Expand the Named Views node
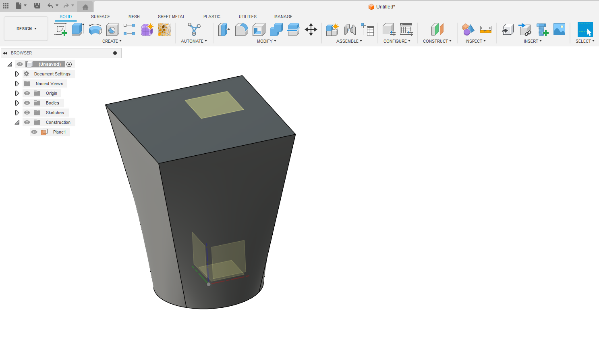Image resolution: width=599 pixels, height=355 pixels. pyautogui.click(x=17, y=84)
